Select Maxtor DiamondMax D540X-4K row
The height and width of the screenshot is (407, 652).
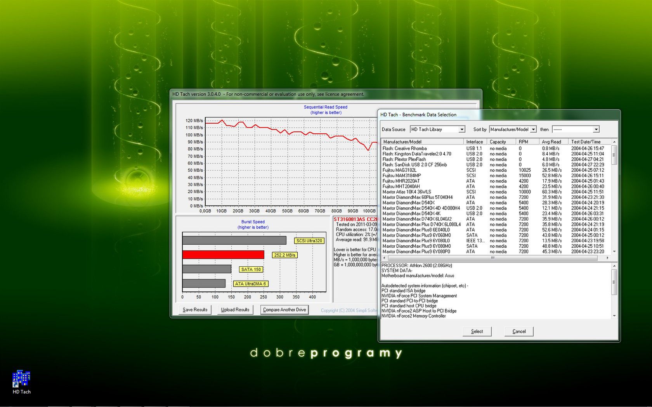(x=496, y=214)
